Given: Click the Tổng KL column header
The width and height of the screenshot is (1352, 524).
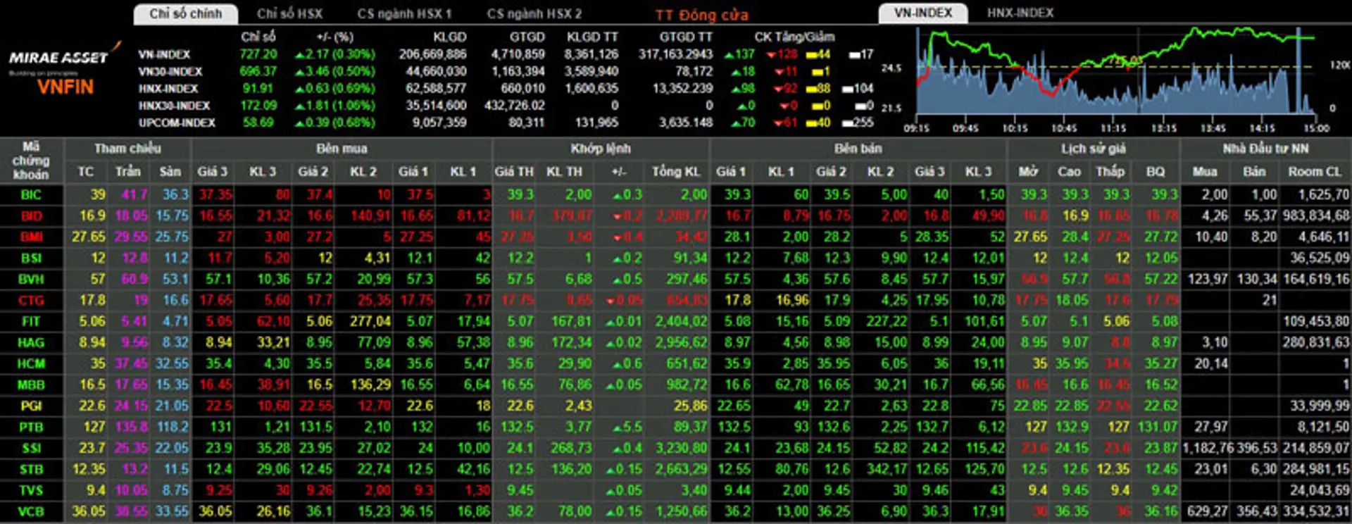Looking at the screenshot, I should click(675, 171).
